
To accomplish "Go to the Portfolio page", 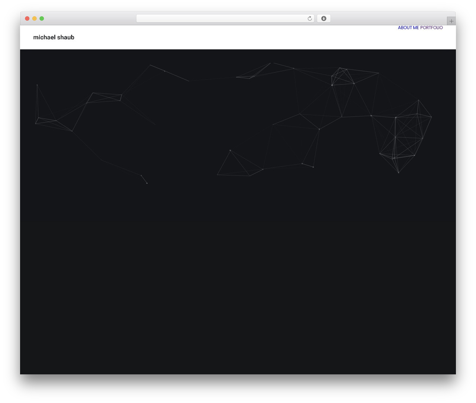I will coord(431,28).
